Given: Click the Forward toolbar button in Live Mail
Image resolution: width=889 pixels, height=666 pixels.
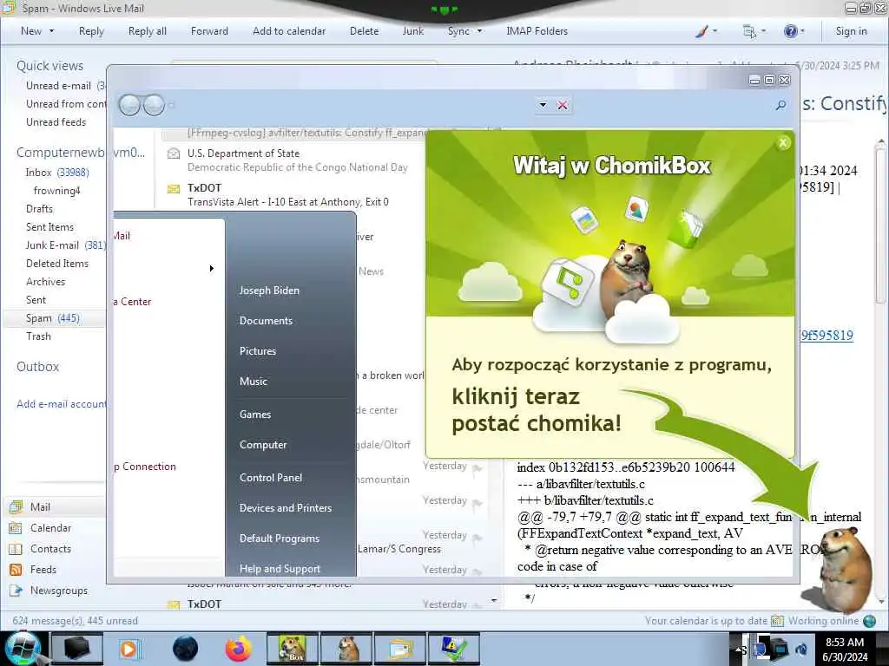Looking at the screenshot, I should pos(209,31).
